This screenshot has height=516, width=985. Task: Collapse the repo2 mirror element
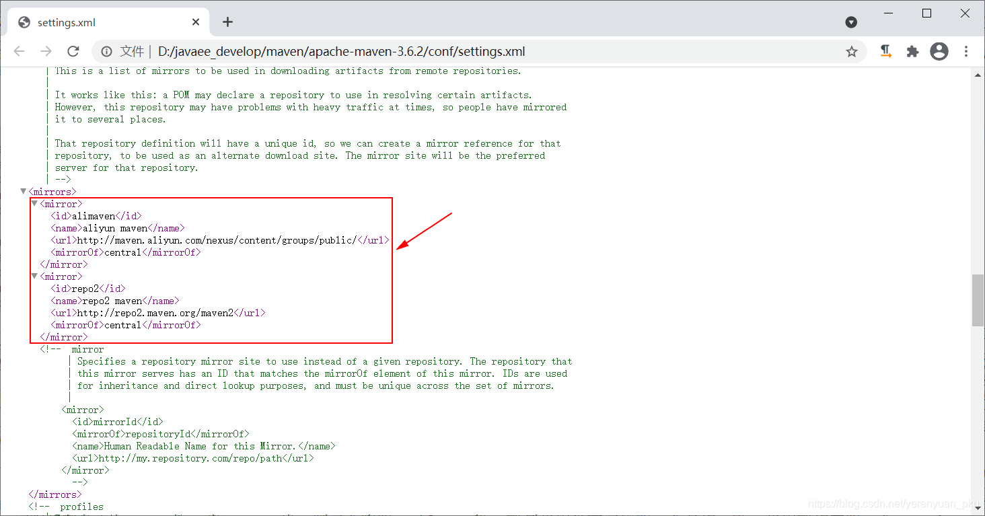pyautogui.click(x=34, y=277)
